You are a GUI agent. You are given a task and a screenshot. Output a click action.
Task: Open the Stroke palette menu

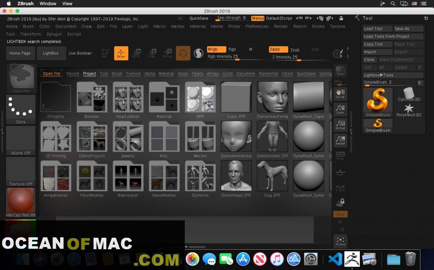point(318,26)
